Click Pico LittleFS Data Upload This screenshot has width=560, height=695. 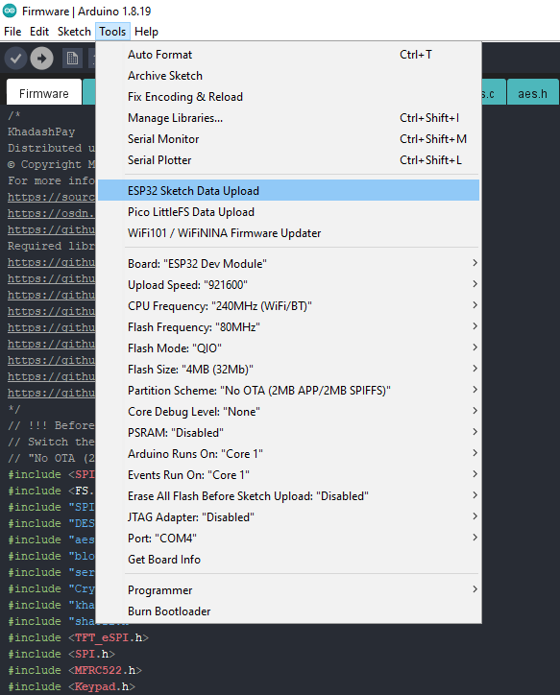(289, 212)
